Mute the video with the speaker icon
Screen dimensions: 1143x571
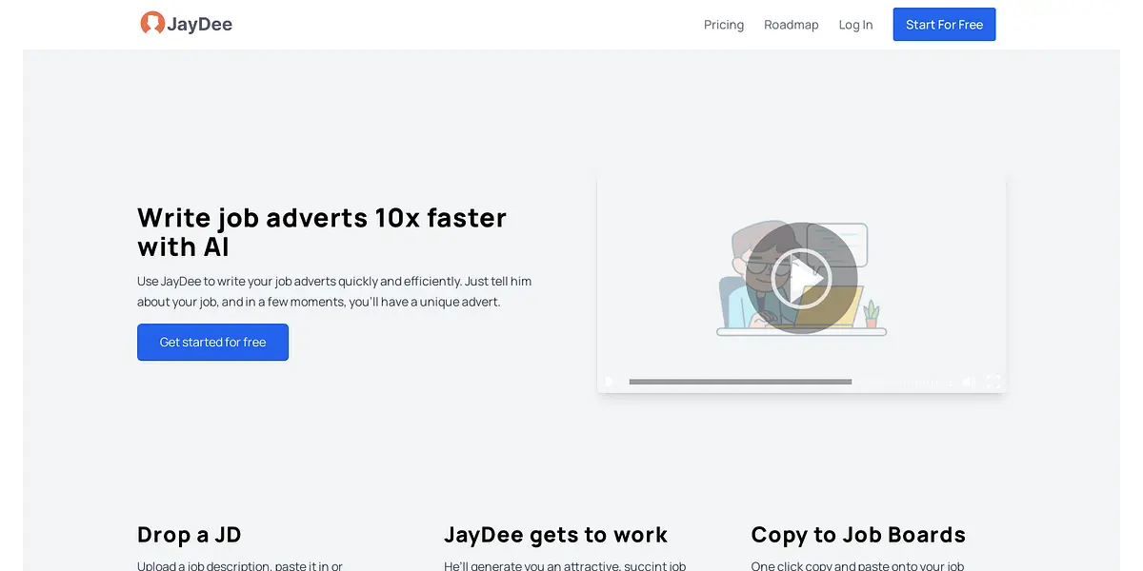click(969, 382)
